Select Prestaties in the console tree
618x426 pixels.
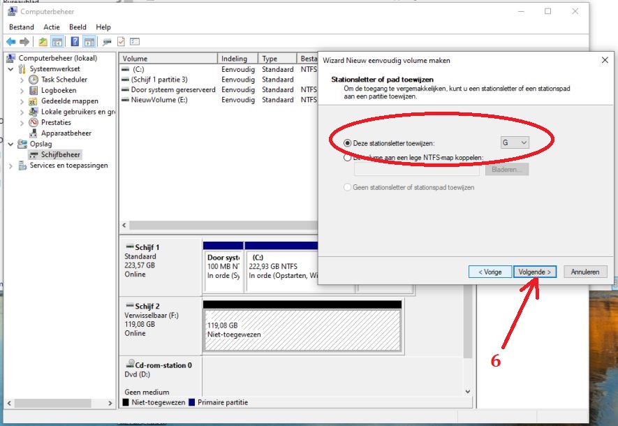[56, 122]
